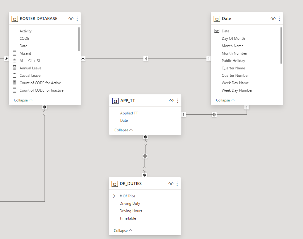Image resolution: width=303 pixels, height=239 pixels.
Task: Toggle visibility eye on DR_DUTIES table
Action: coord(171,183)
